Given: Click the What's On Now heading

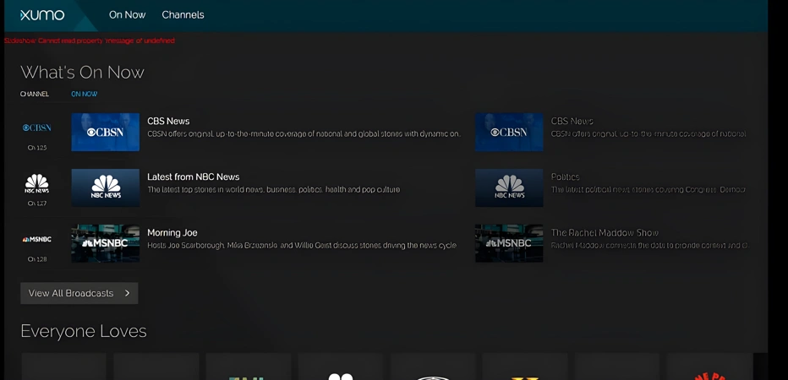Looking at the screenshot, I should [x=82, y=73].
